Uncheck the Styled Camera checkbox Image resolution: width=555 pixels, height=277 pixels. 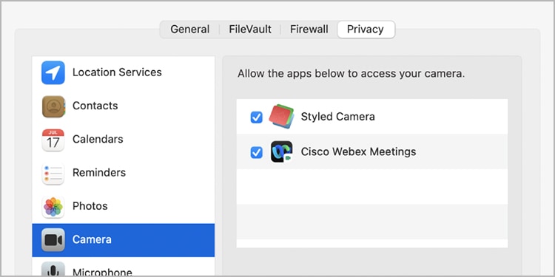[x=257, y=117]
